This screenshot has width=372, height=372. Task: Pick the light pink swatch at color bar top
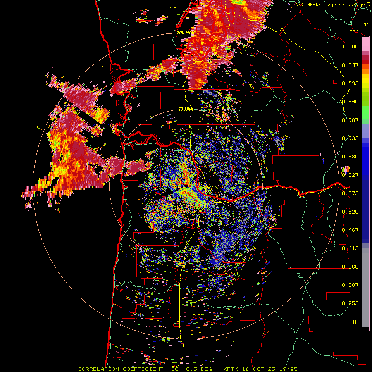pyautogui.click(x=365, y=44)
